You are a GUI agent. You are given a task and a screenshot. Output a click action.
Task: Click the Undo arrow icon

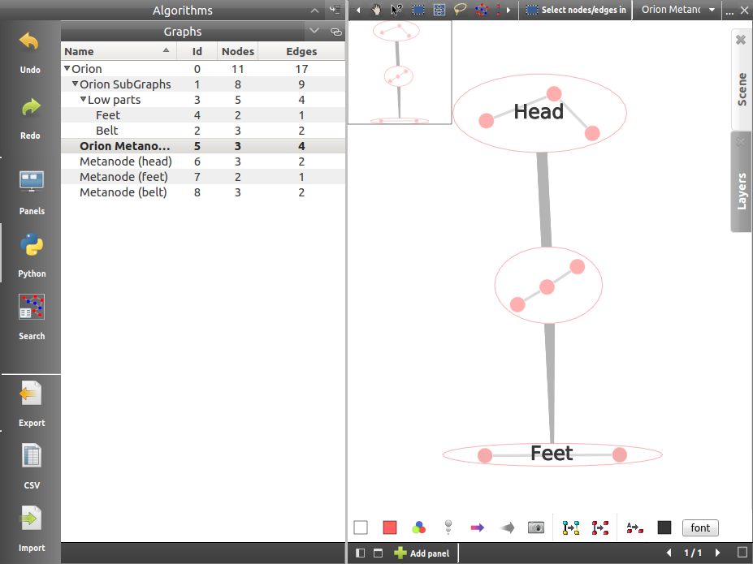pos(30,44)
